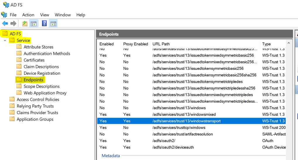Image resolution: width=298 pixels, height=160 pixels.
Task: Click the Device Registration folder icon
Action: tap(19, 73)
